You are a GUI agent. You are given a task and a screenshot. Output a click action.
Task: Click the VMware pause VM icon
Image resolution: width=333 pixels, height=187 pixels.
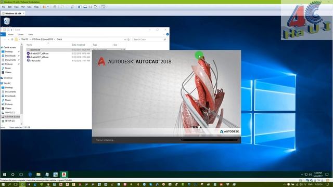pos(44,7)
